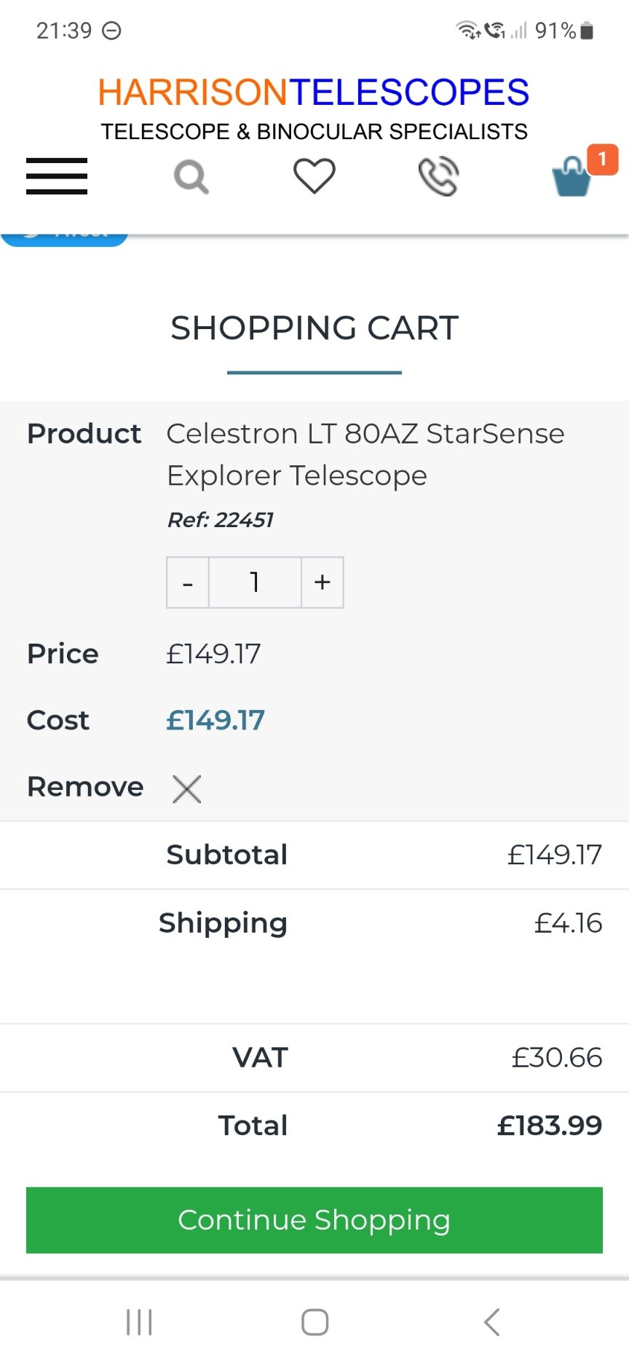
Task: Tap Android recent apps button
Action: (139, 1321)
